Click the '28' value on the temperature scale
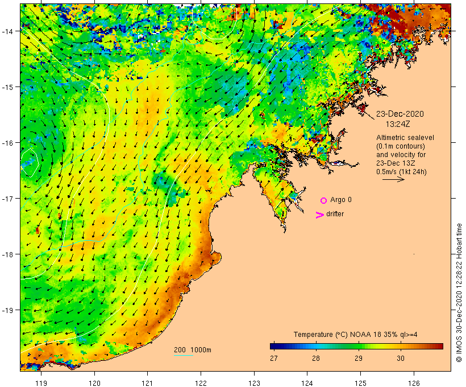 pyautogui.click(x=315, y=358)
